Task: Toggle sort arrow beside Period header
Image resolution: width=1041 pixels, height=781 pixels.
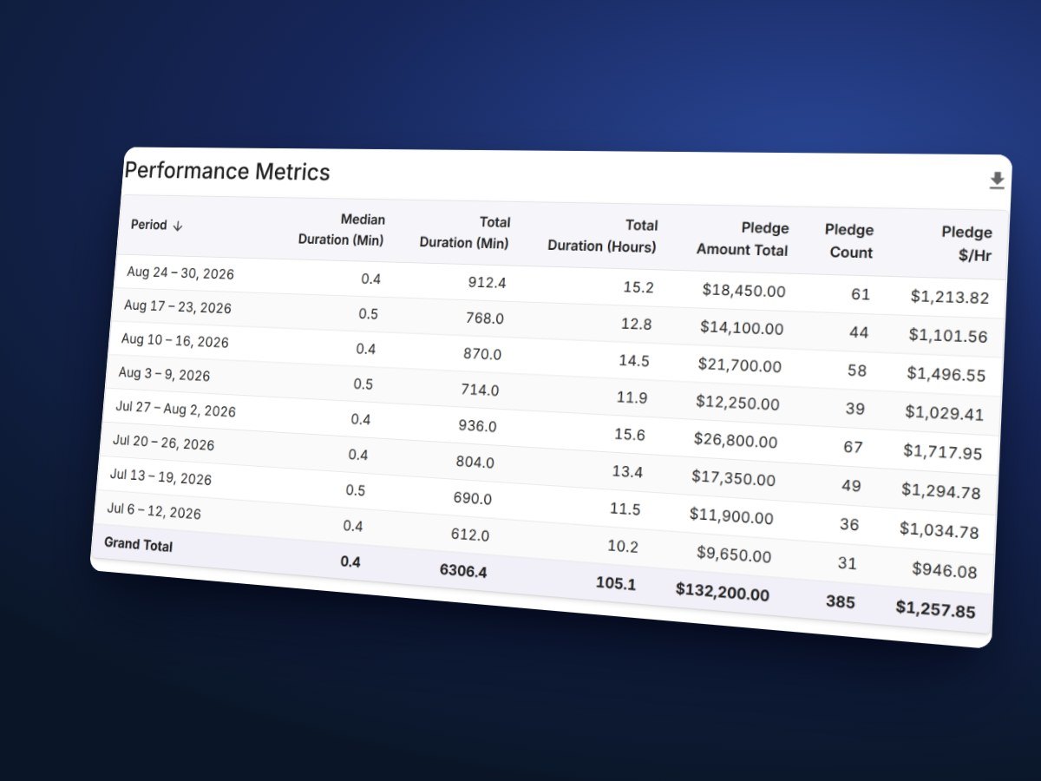Action: [x=178, y=226]
